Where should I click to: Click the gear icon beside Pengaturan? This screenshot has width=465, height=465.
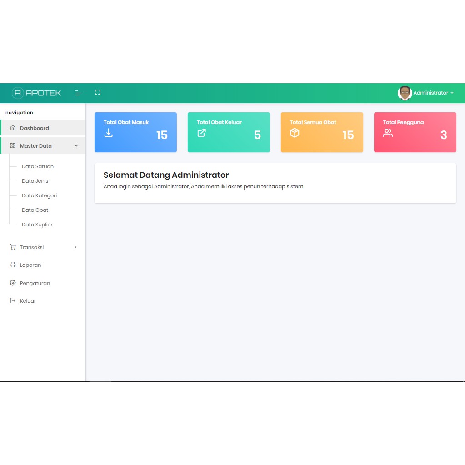point(13,283)
